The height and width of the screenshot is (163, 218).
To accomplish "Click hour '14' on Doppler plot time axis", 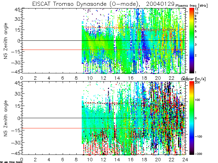I will pos(117,160).
